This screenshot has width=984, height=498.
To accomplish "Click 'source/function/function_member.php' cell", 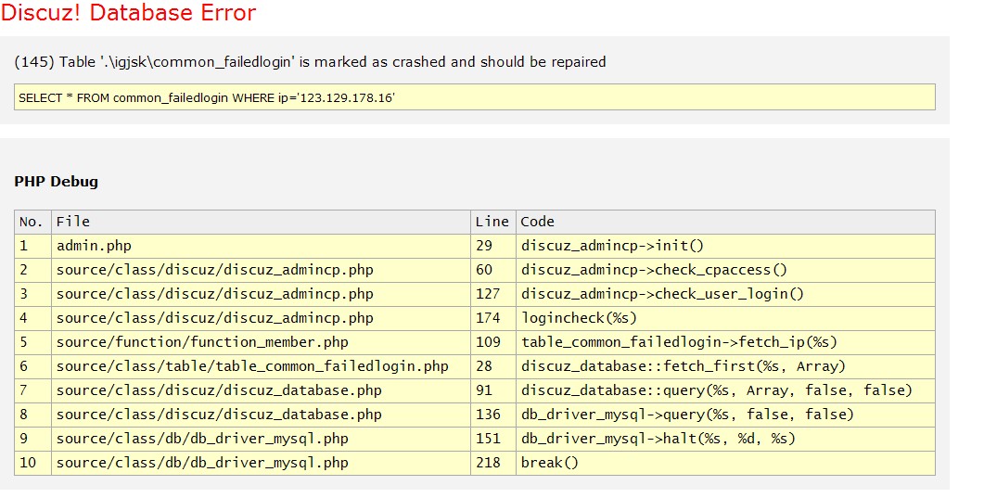I will tap(261, 342).
